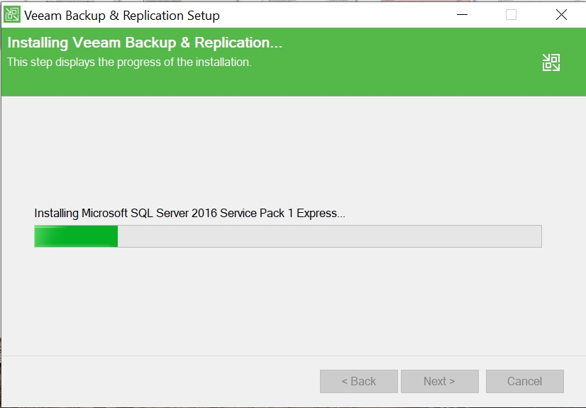Click the 'Veeam Backup & Replication Setup' window title
Viewport: 586px width, 408px height.
point(122,16)
